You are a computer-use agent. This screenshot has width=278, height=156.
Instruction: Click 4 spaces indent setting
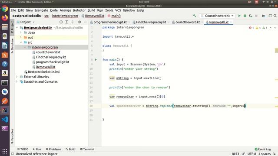pos(265,154)
